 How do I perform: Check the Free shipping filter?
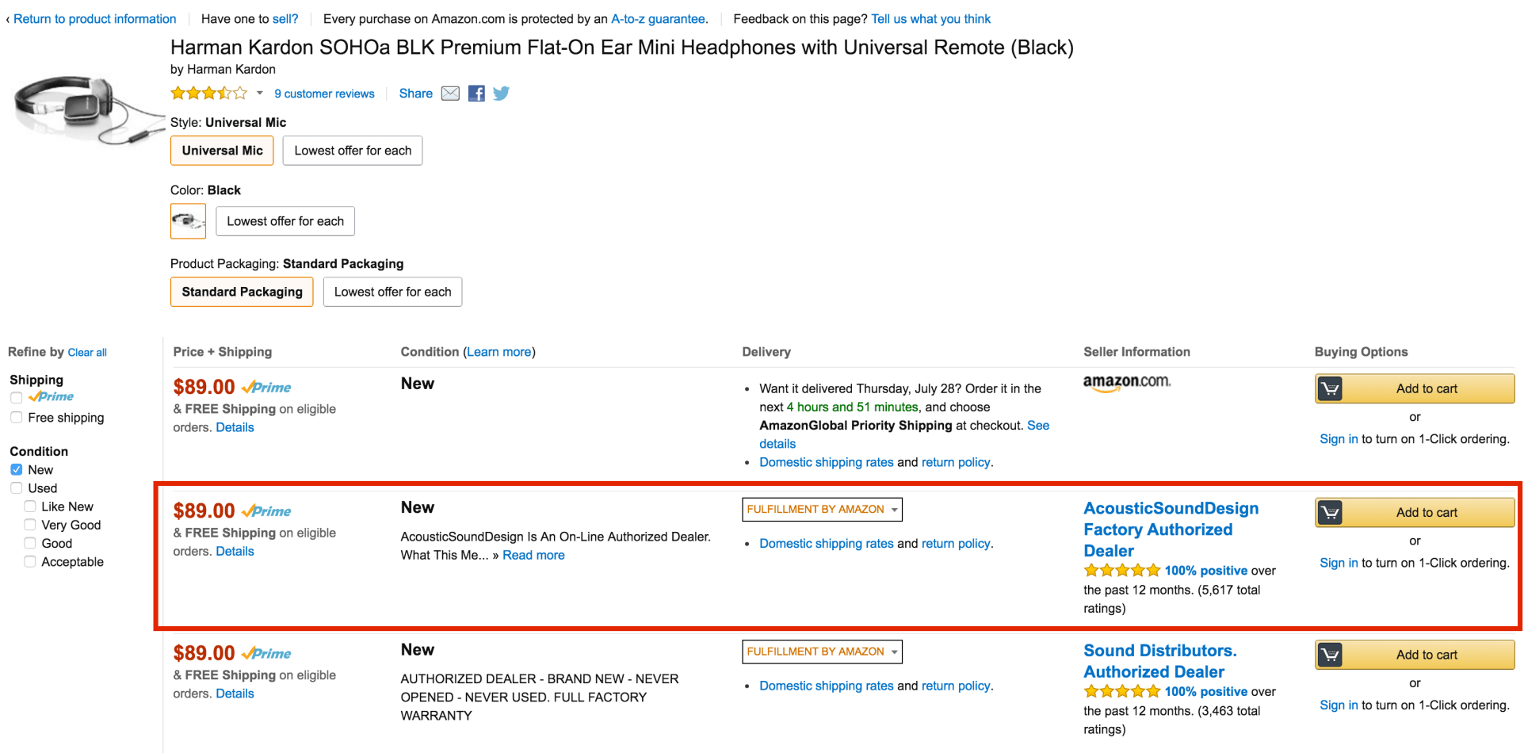tap(17, 418)
